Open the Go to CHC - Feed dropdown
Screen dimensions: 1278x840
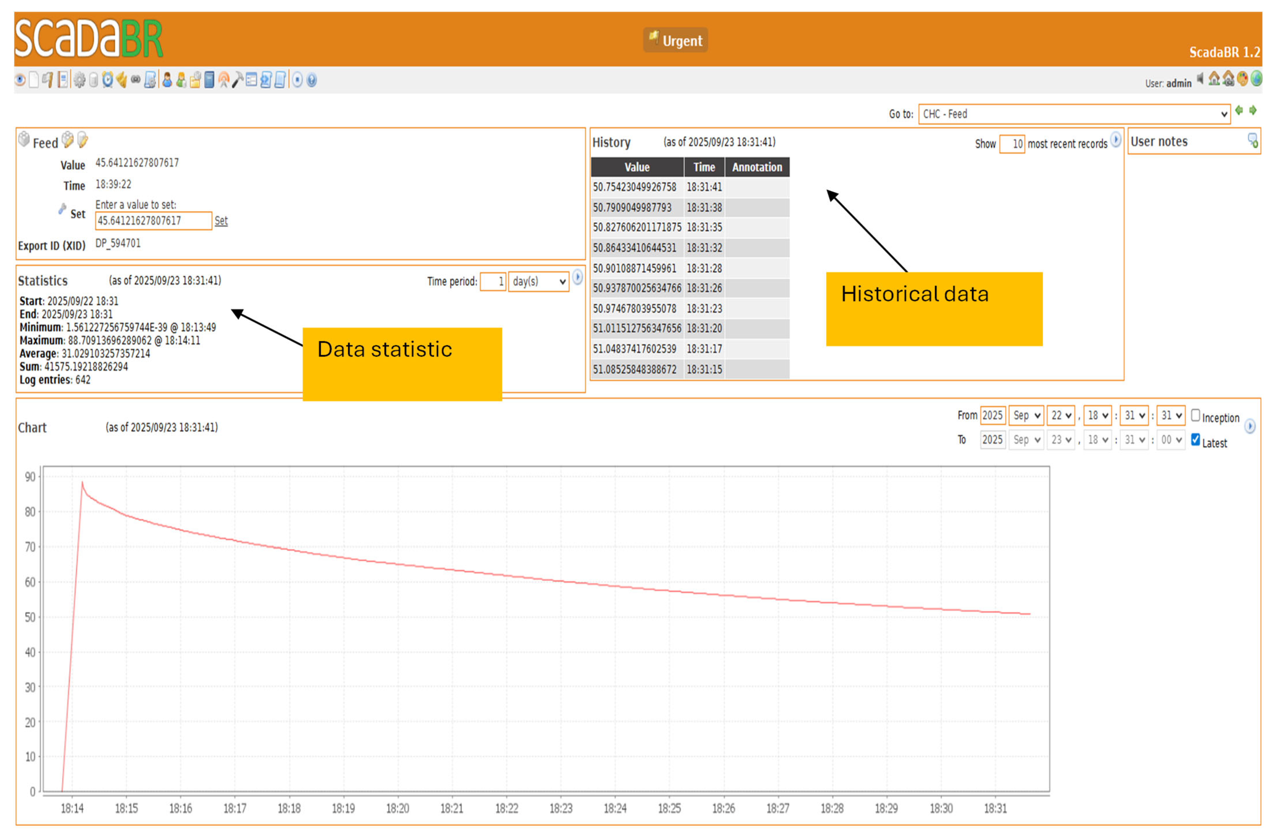pos(1074,114)
